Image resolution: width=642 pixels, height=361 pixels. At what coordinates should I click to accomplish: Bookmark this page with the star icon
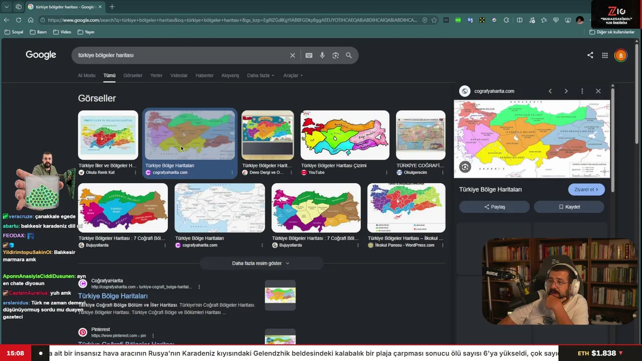point(434,20)
